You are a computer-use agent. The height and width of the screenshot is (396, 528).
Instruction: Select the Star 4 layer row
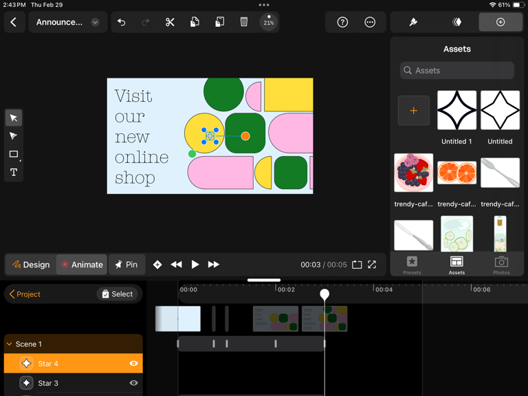73,363
